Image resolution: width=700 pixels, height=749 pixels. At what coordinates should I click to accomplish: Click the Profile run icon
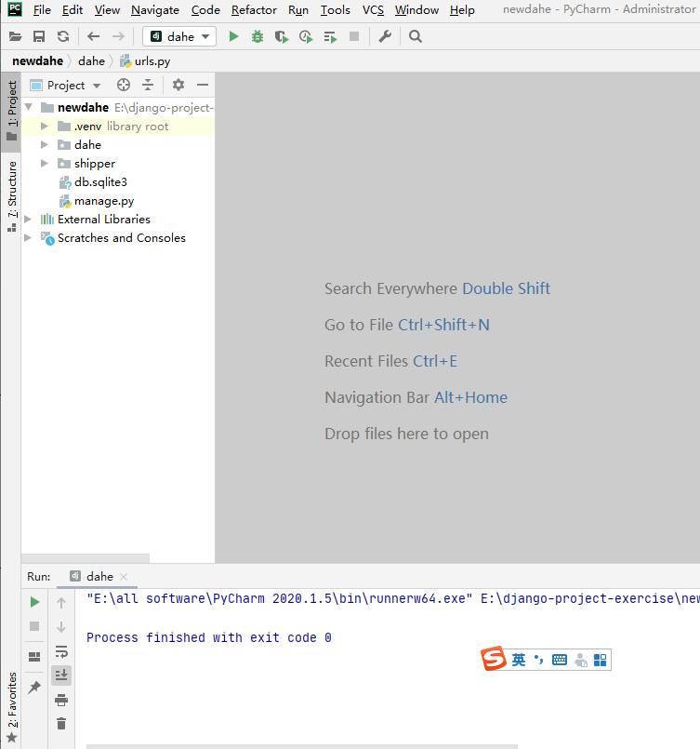[x=306, y=37]
